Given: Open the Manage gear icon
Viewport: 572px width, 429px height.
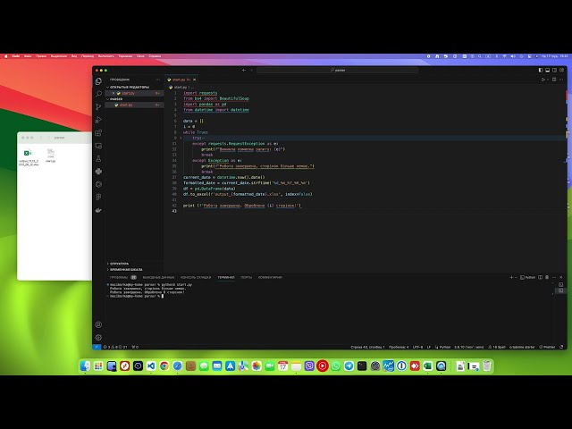Looking at the screenshot, I should [98, 338].
